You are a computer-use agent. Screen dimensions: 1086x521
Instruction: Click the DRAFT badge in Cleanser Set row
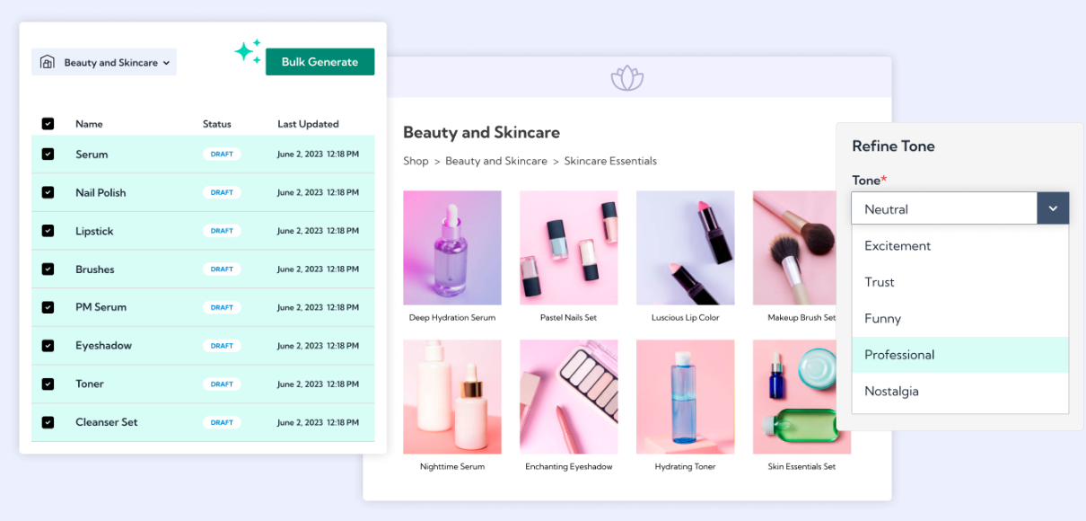[222, 422]
